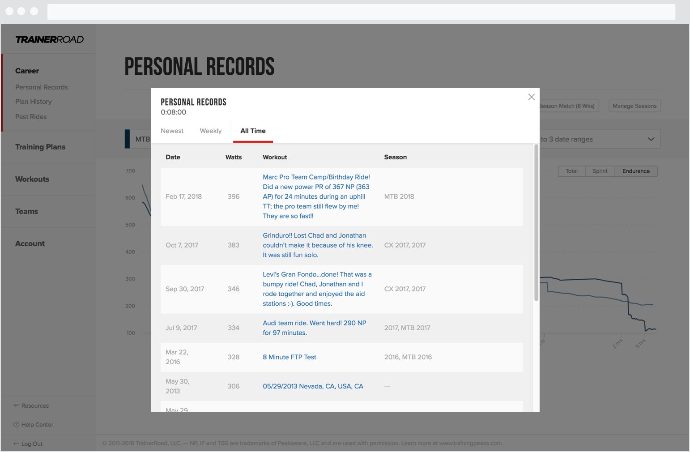This screenshot has width=690, height=452.
Task: Open the 05/29/2013 Nevada ride link
Action: (x=313, y=386)
